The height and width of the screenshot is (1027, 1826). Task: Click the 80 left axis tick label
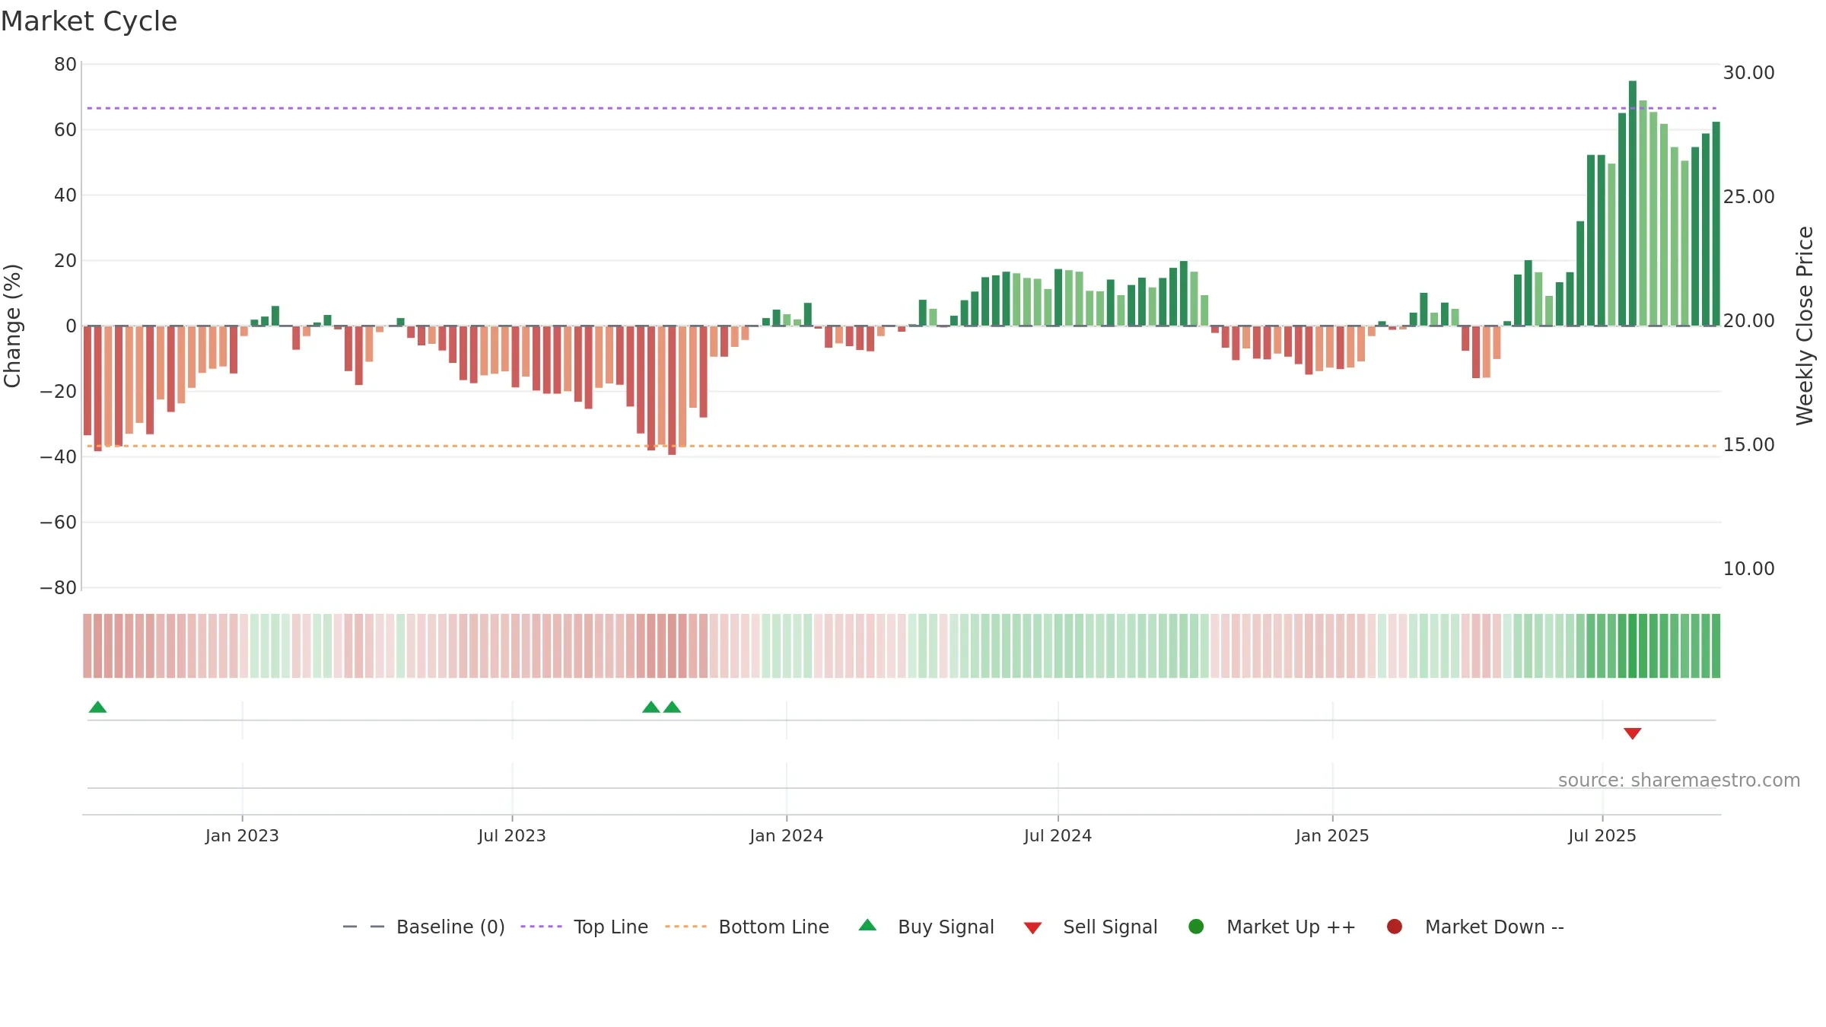[x=65, y=65]
